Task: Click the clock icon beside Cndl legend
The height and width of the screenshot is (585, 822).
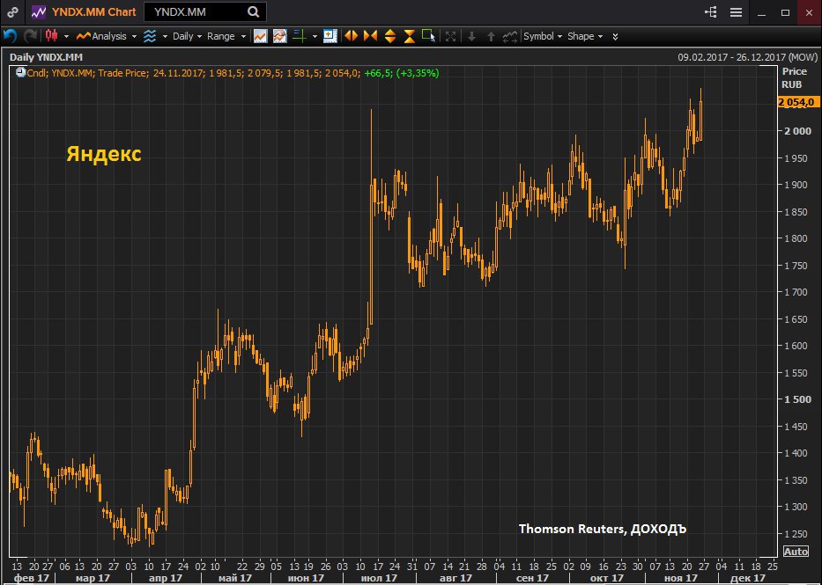Action: click(21, 73)
